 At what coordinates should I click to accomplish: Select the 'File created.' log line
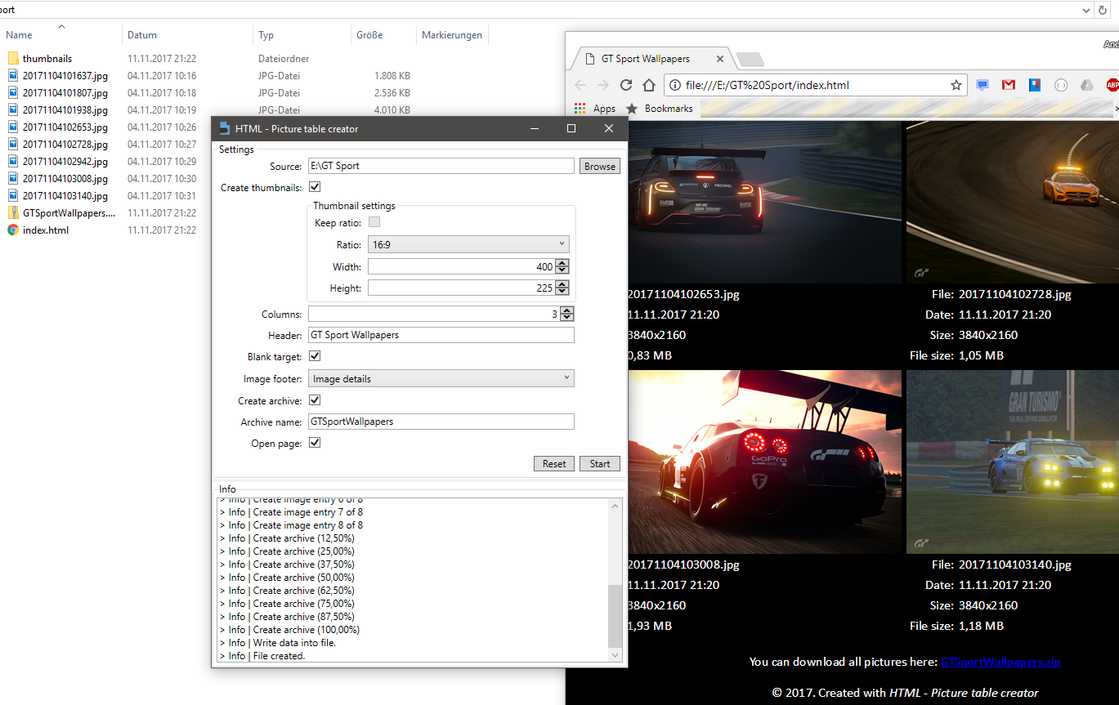[262, 656]
